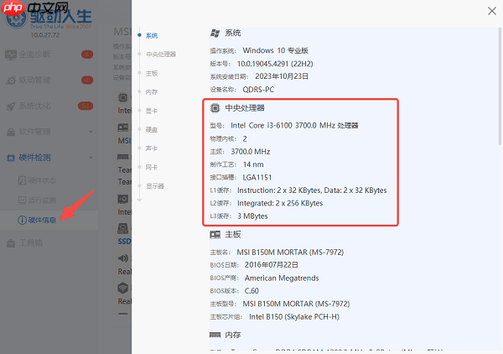Screen dimensions: 503x354
Task: Click background motherboard icon above MSI label
Action: [x=123, y=128]
